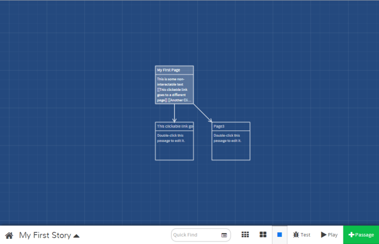The height and width of the screenshot is (244, 379).
Task: Switch to smallest passage grid zoom
Action: pos(245,235)
